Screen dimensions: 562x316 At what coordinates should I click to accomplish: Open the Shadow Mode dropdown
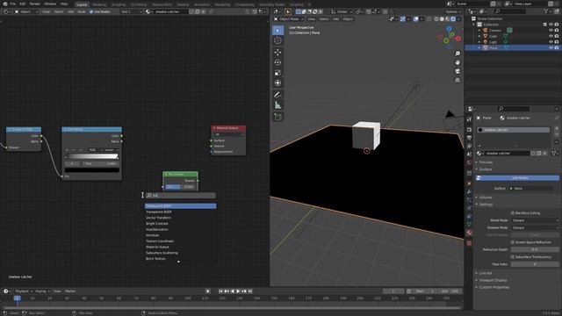535,227
